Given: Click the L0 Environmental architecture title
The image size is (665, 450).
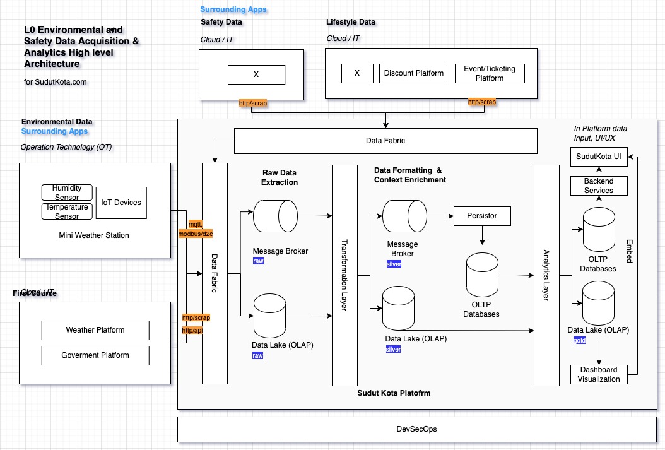Looking at the screenshot, I should click(x=81, y=47).
